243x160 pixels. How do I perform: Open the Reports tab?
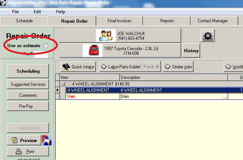click(167, 21)
